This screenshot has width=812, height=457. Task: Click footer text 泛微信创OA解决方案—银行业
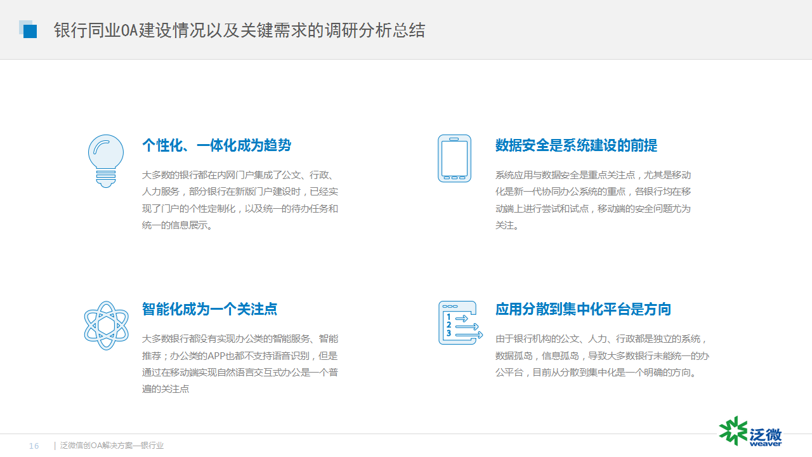(x=112, y=446)
